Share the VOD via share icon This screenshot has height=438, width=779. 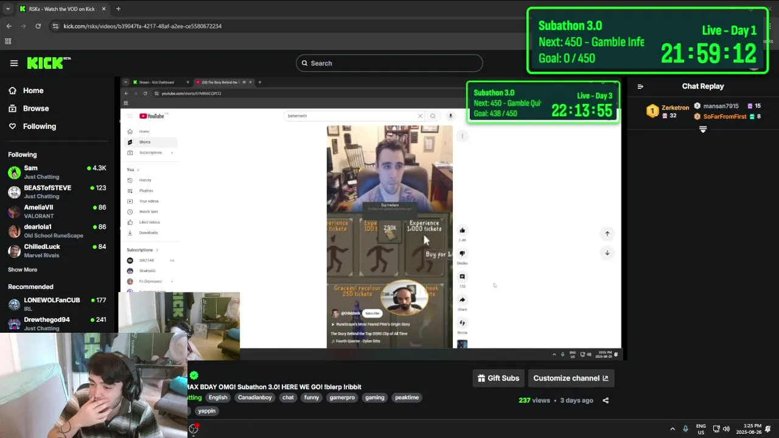tap(606, 400)
